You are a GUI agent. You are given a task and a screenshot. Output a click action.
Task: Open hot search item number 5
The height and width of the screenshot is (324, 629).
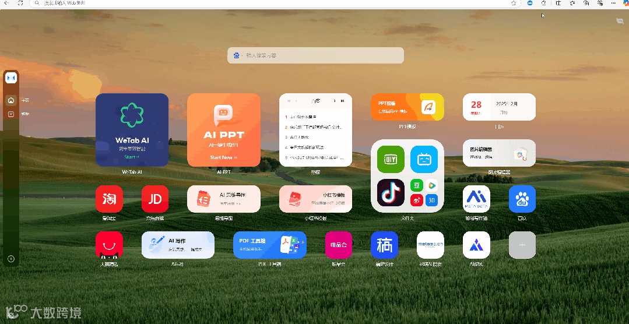(x=314, y=157)
